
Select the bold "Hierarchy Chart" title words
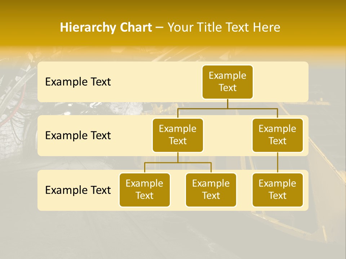(x=106, y=27)
